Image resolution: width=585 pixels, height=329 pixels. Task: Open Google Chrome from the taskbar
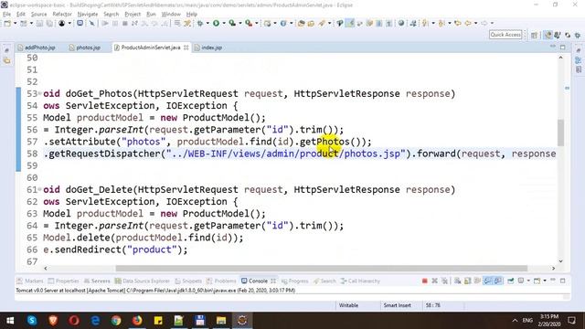click(116, 320)
